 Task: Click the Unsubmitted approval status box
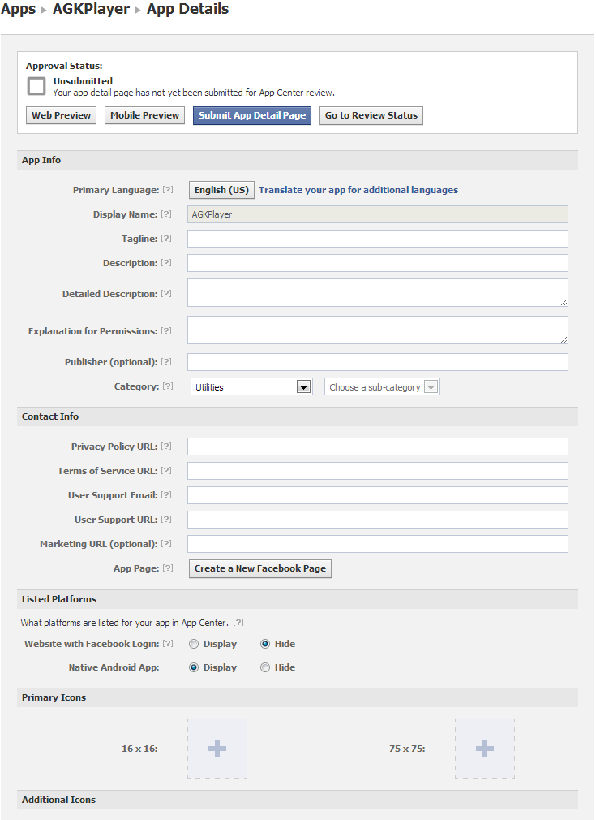pos(36,86)
